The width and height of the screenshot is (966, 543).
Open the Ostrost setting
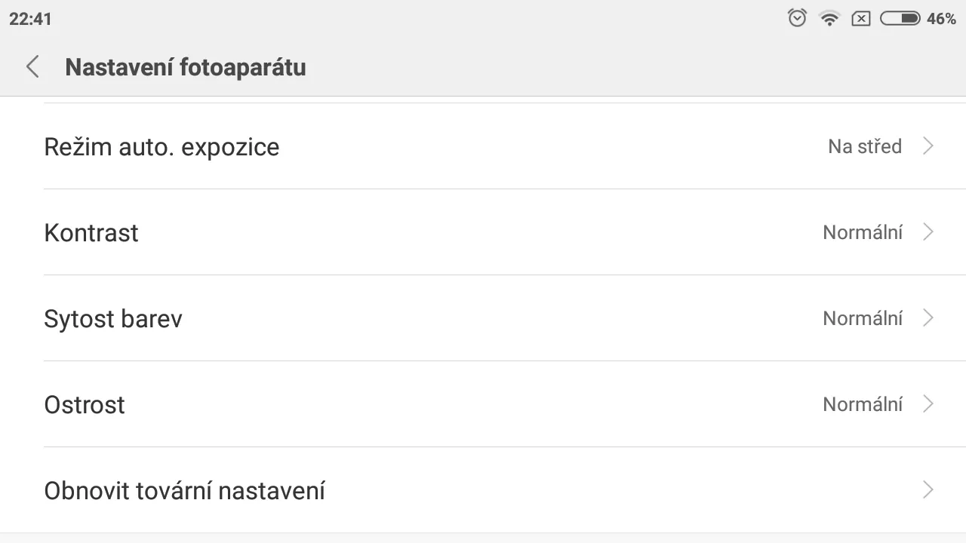tap(483, 404)
